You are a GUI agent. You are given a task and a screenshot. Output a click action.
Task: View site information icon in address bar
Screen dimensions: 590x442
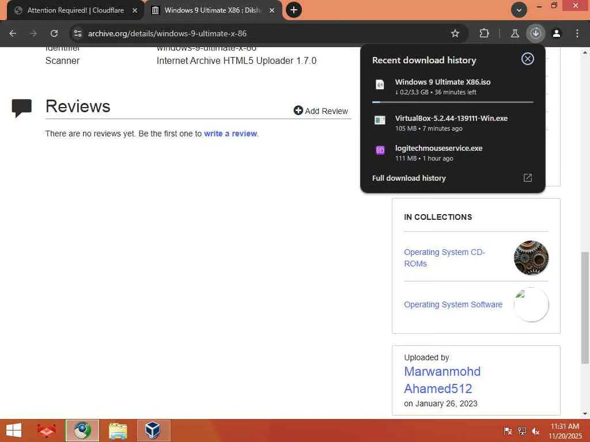tap(78, 33)
